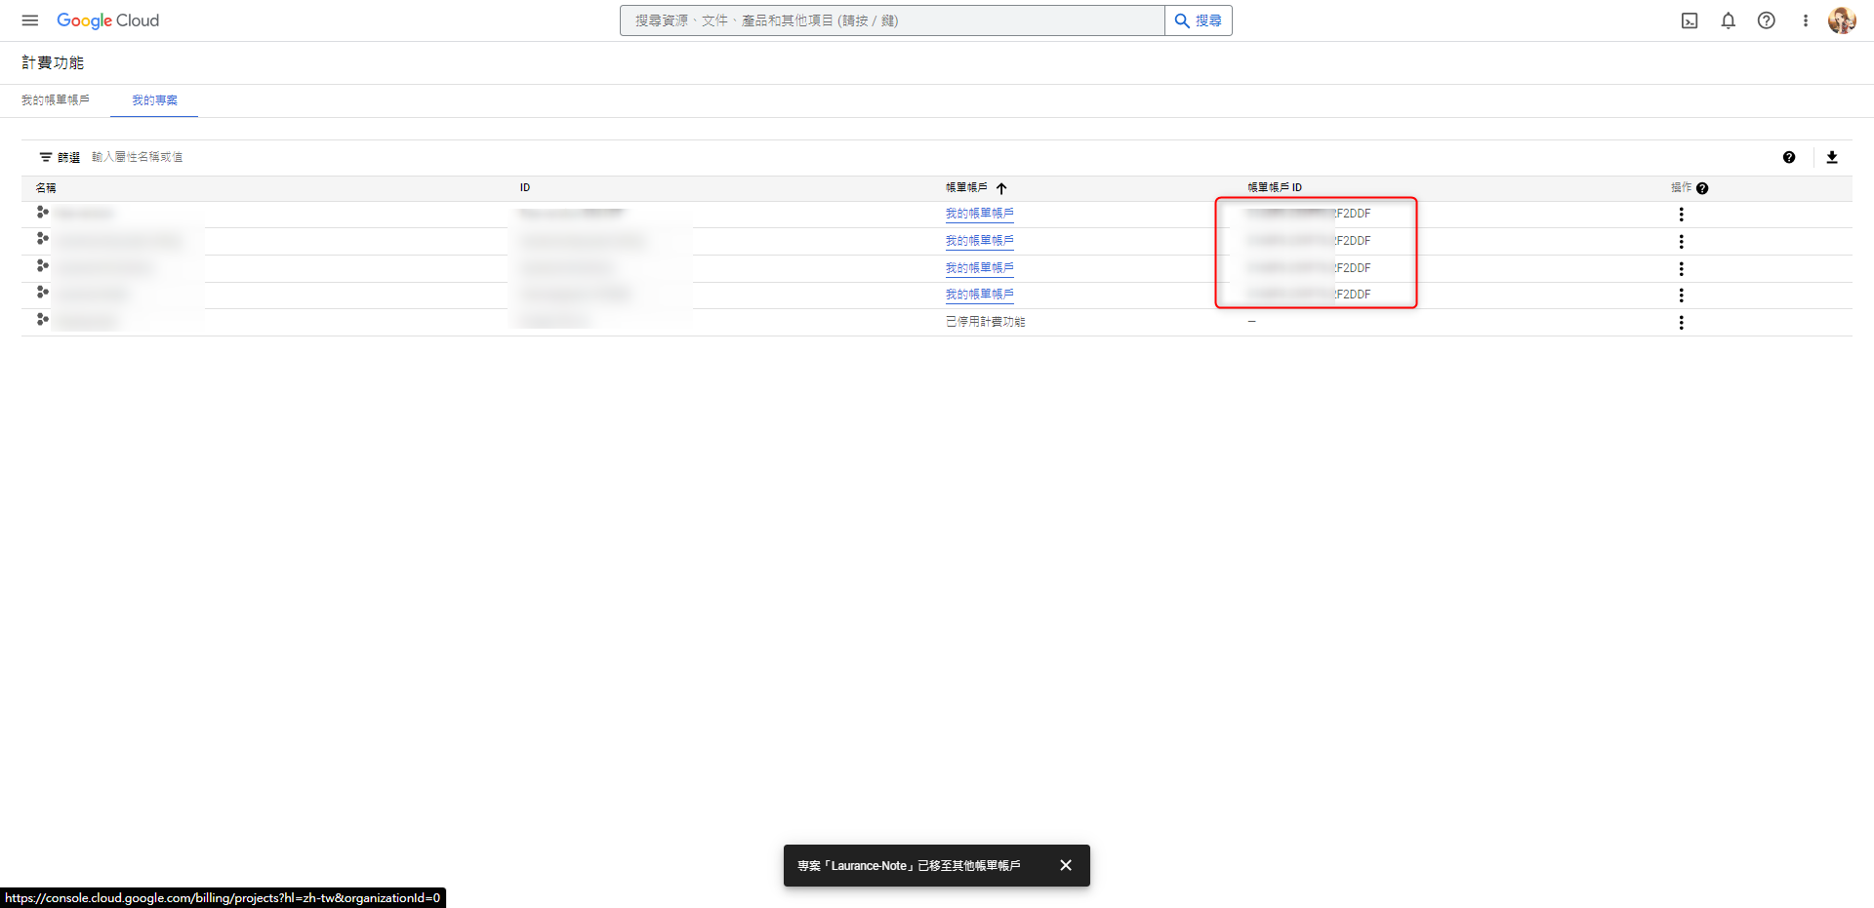1874x908 pixels.
Task: Dismiss the Laurance-Note notification toast
Action: click(x=1066, y=865)
